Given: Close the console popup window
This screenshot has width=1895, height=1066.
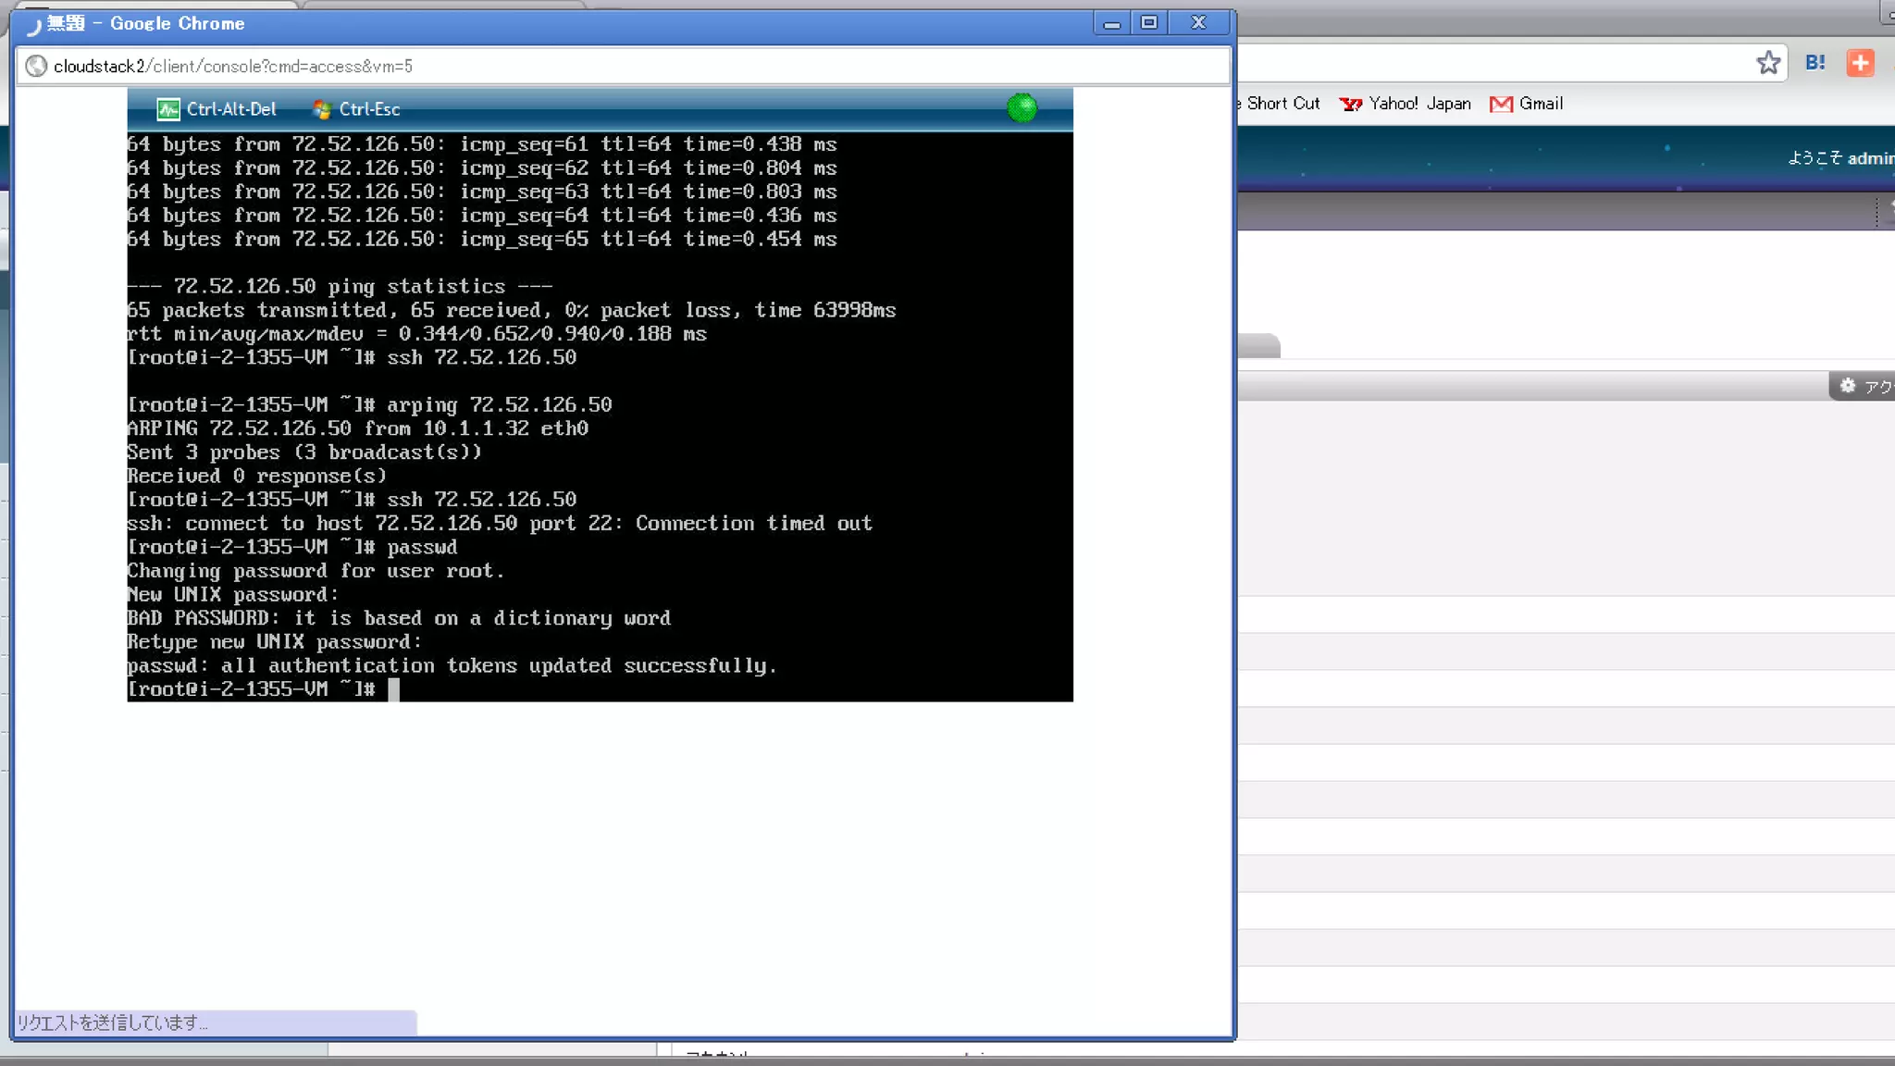Looking at the screenshot, I should tap(1199, 23).
